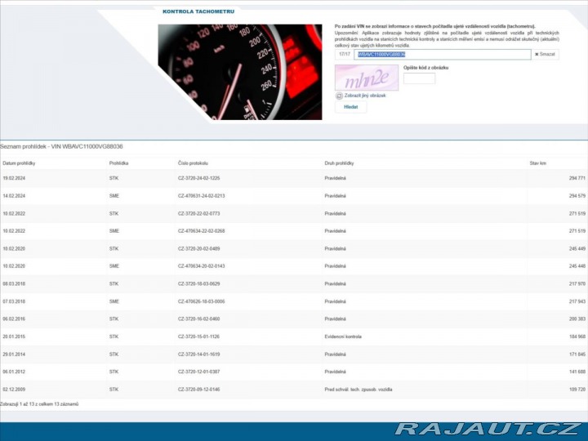
Task: Select the row with protocol CZ-3720-24-02-1225
Action: click(198, 177)
